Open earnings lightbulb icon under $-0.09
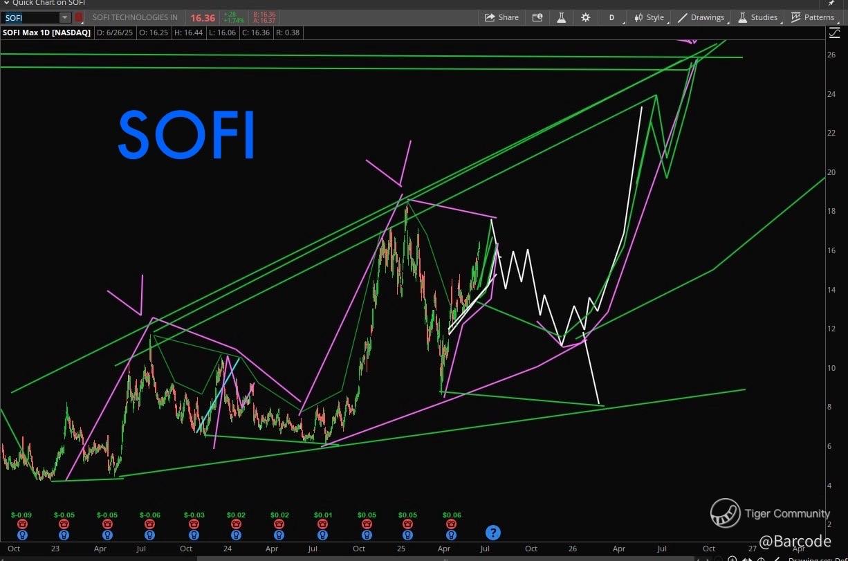 [21, 535]
